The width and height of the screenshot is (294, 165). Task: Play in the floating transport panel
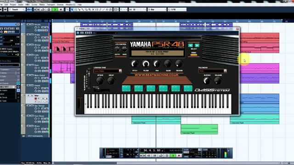(x=173, y=155)
